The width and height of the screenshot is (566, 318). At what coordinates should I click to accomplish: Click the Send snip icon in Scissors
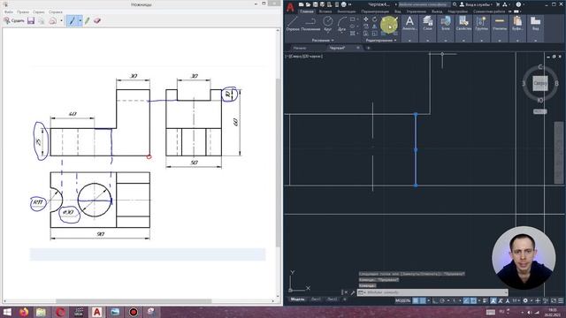click(53, 20)
